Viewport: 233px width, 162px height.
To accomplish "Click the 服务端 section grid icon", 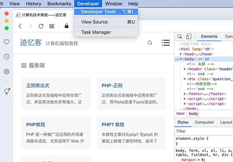I will (x=24, y=66).
